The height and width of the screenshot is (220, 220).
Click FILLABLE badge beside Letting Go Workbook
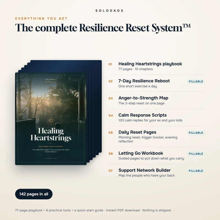(x=196, y=154)
